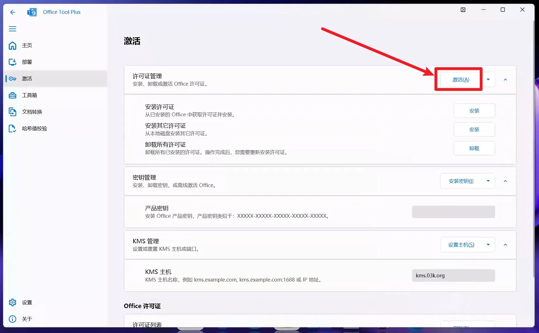Minimize the Office Tool Plus window
539x333 pixels.
(484, 10)
